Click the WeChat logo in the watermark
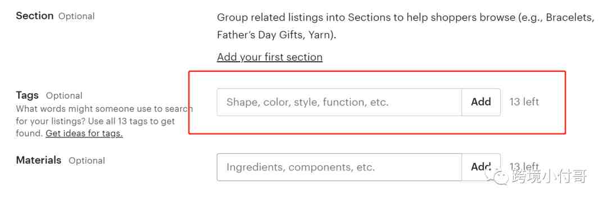 tap(497, 178)
